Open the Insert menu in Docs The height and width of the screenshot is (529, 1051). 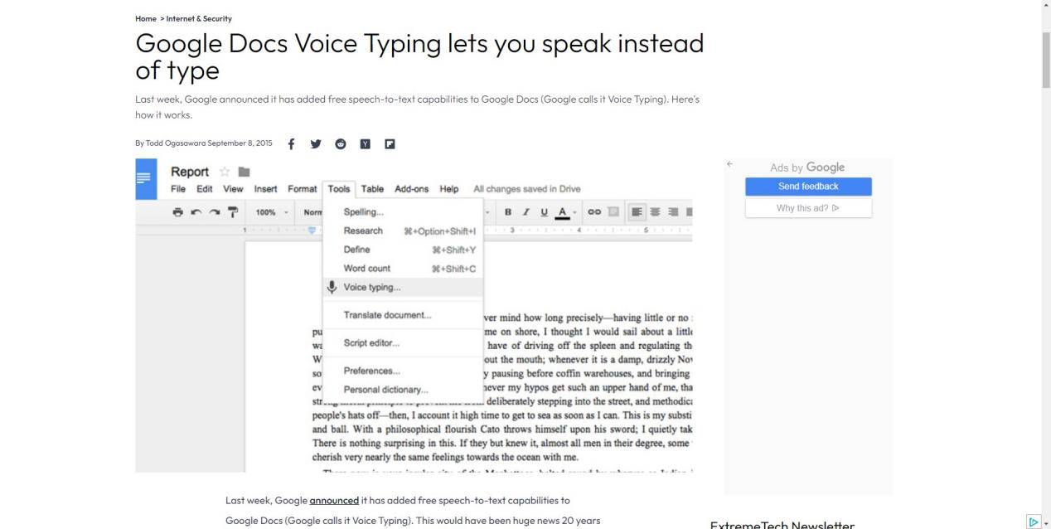[x=265, y=189]
